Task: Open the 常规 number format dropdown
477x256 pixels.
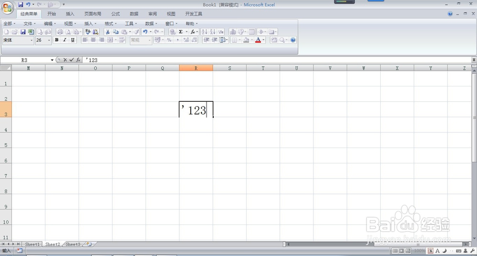Action: point(150,40)
